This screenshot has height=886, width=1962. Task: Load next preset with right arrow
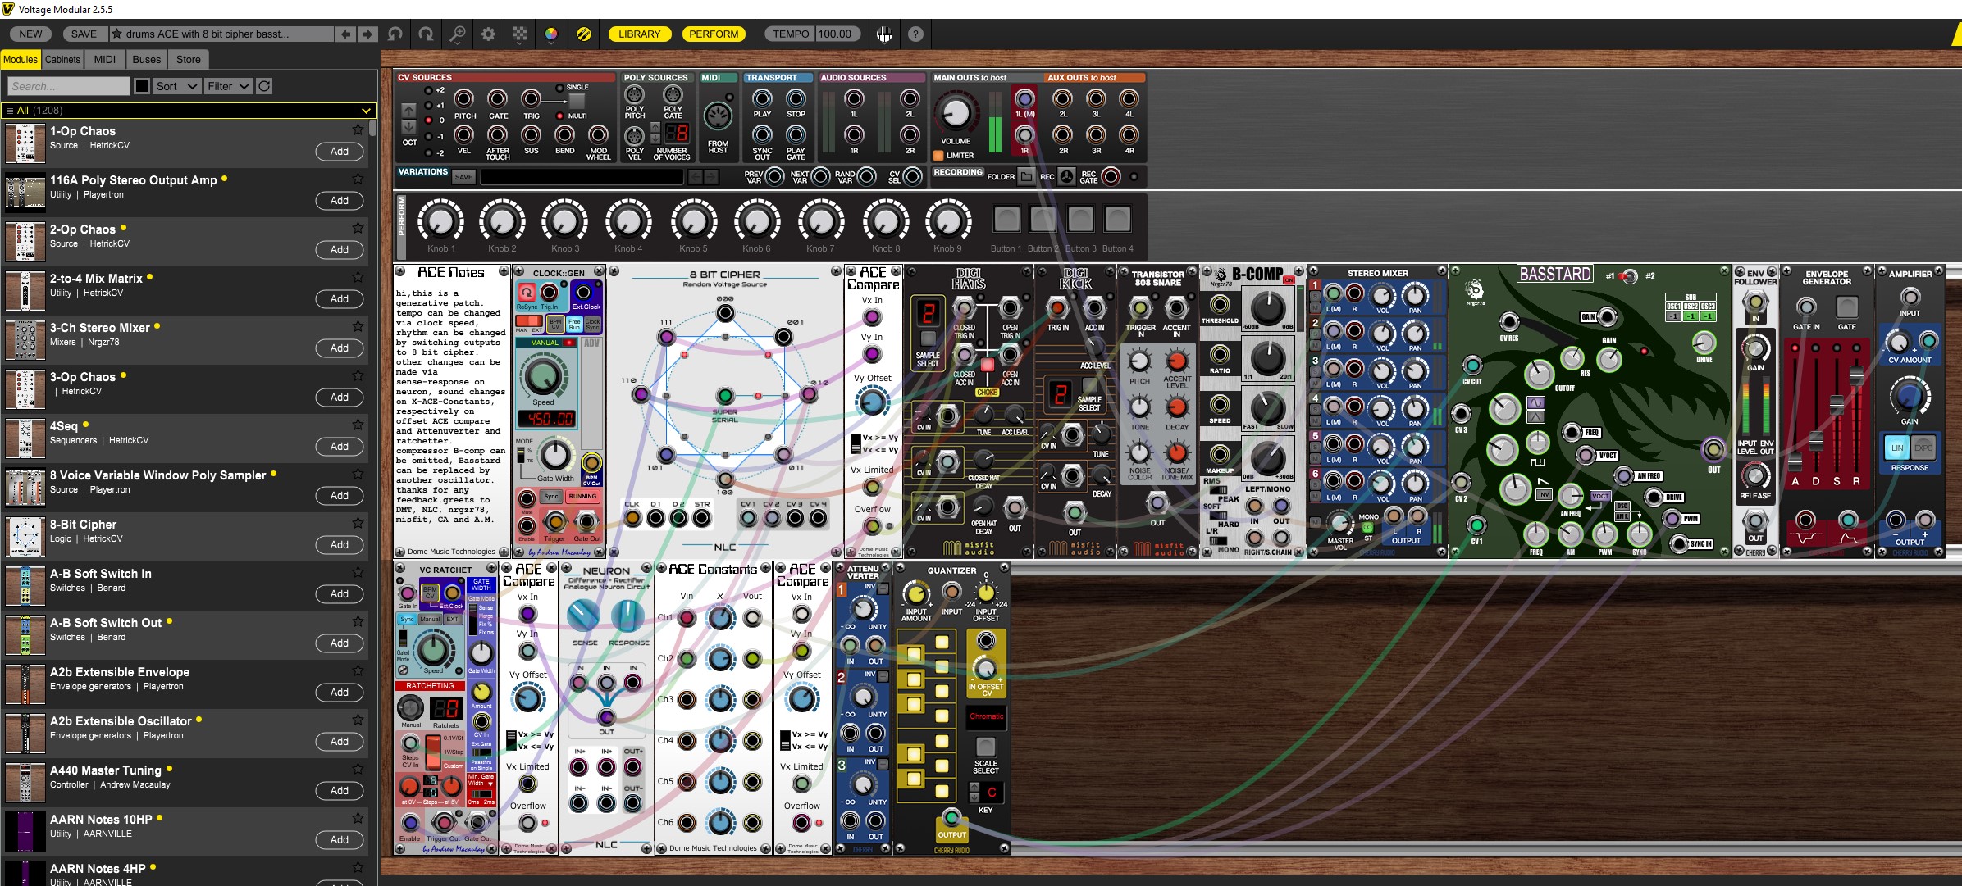point(368,34)
